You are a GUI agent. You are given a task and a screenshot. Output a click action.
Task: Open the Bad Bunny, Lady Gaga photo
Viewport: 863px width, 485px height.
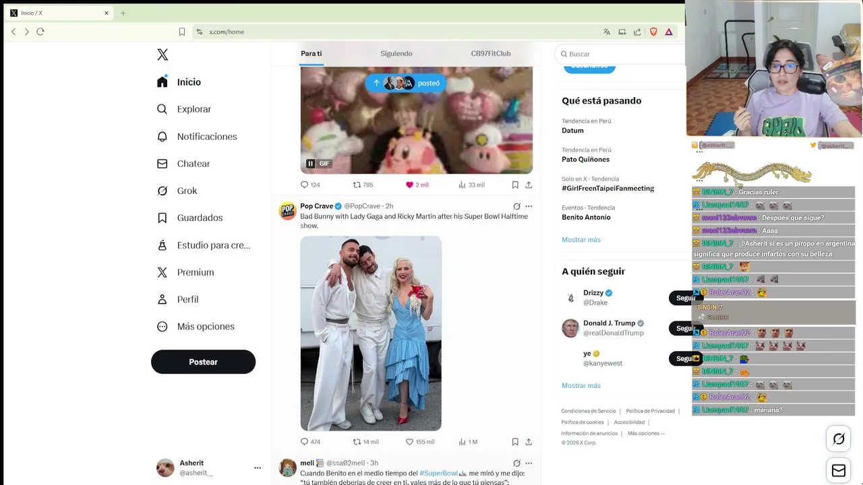coord(371,333)
